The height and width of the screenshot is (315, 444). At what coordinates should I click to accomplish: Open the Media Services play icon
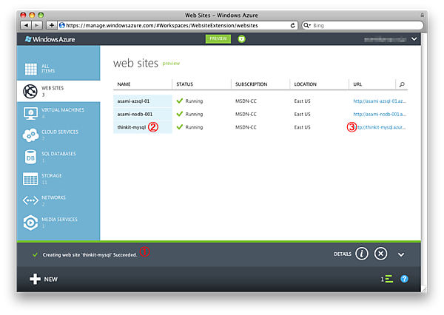click(x=30, y=223)
